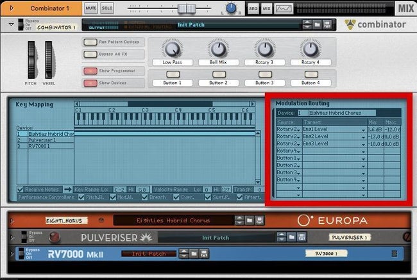Uncheck Pitch.B. performance controller
Viewport: 417px width, 280px height.
tap(81, 197)
